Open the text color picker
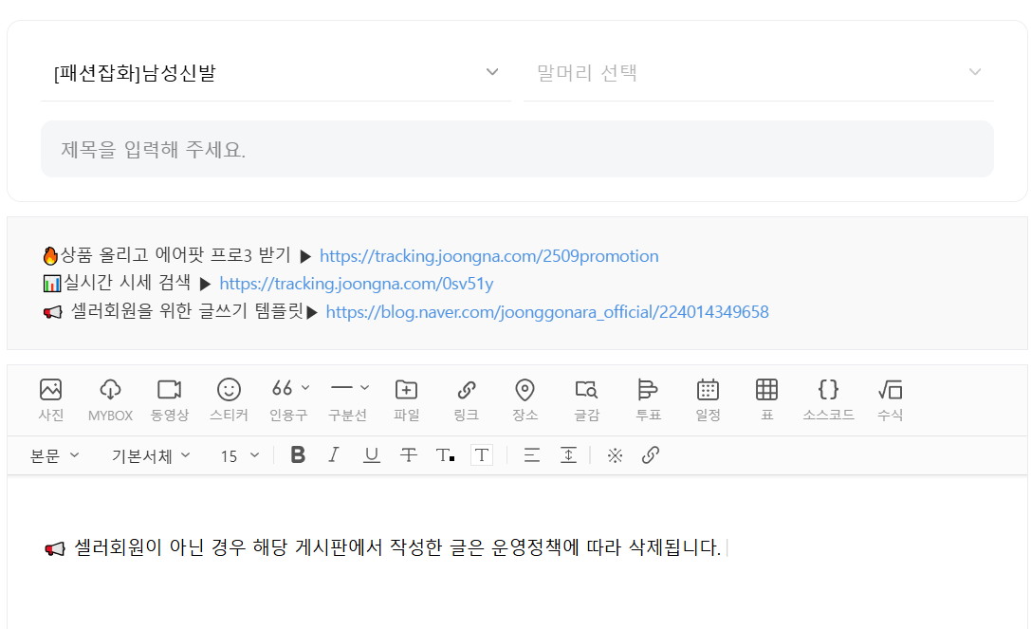The width and height of the screenshot is (1031, 629). pyautogui.click(x=445, y=455)
